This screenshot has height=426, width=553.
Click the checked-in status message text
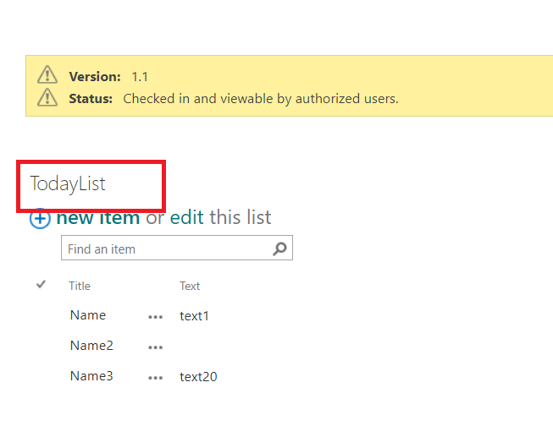(260, 98)
